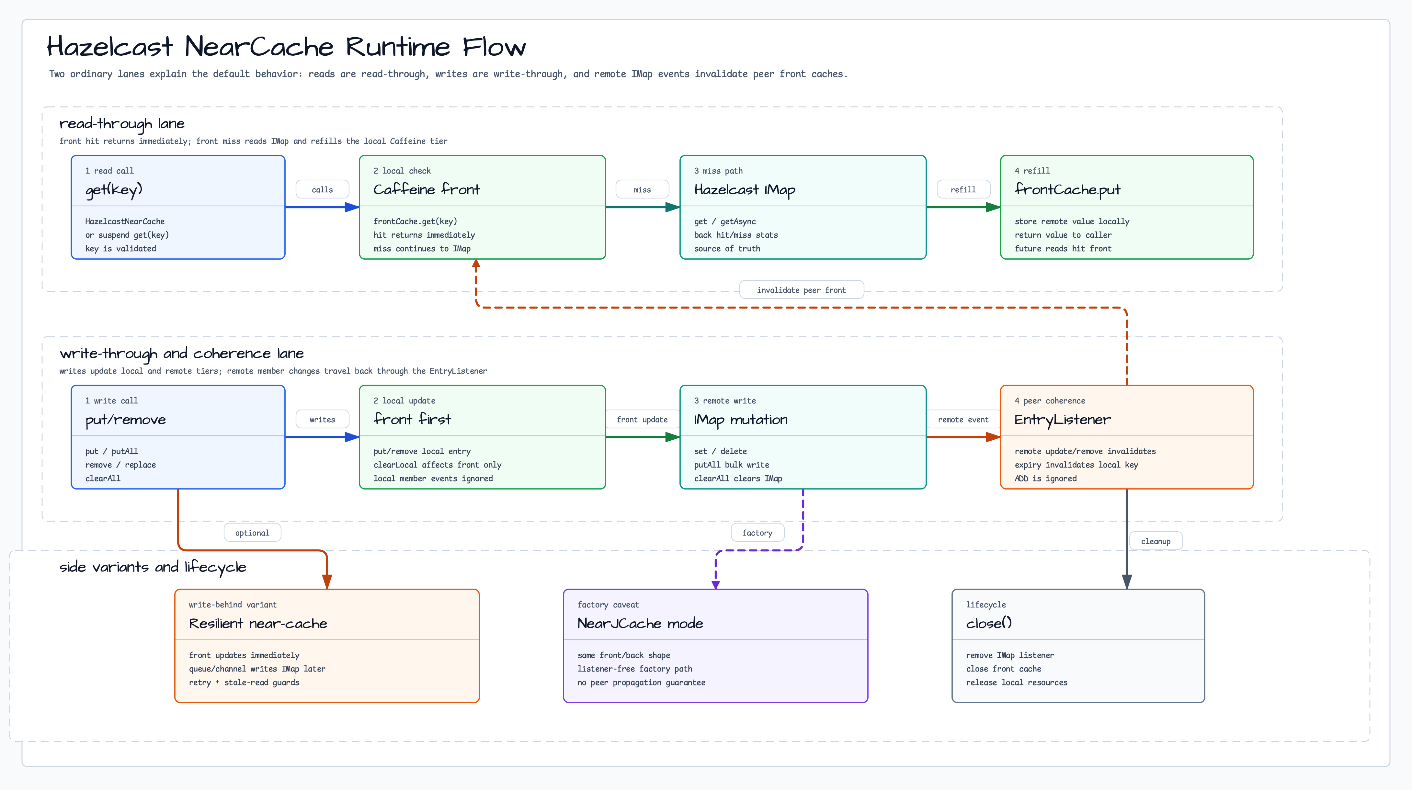Click the text 'key is validated'
The height and width of the screenshot is (790, 1412).
120,248
